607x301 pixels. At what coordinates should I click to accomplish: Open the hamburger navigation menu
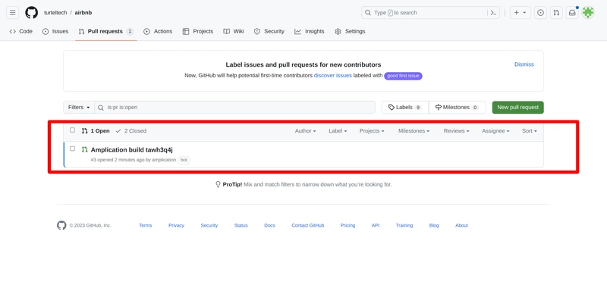12,13
